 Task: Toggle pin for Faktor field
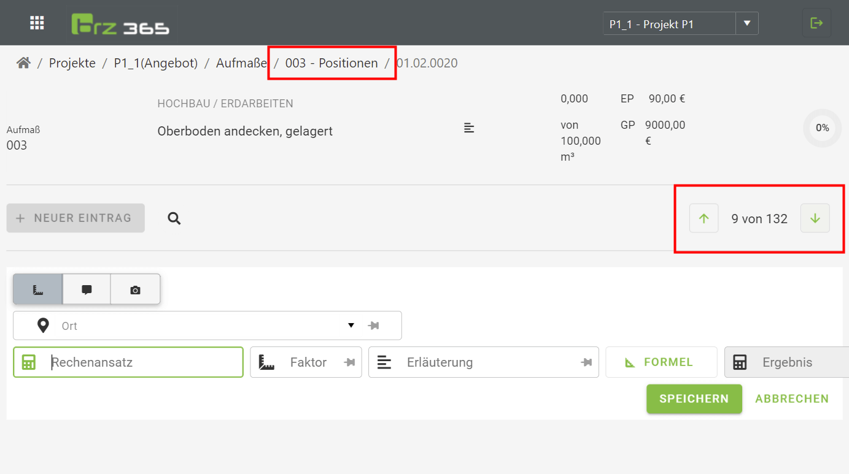tap(350, 362)
